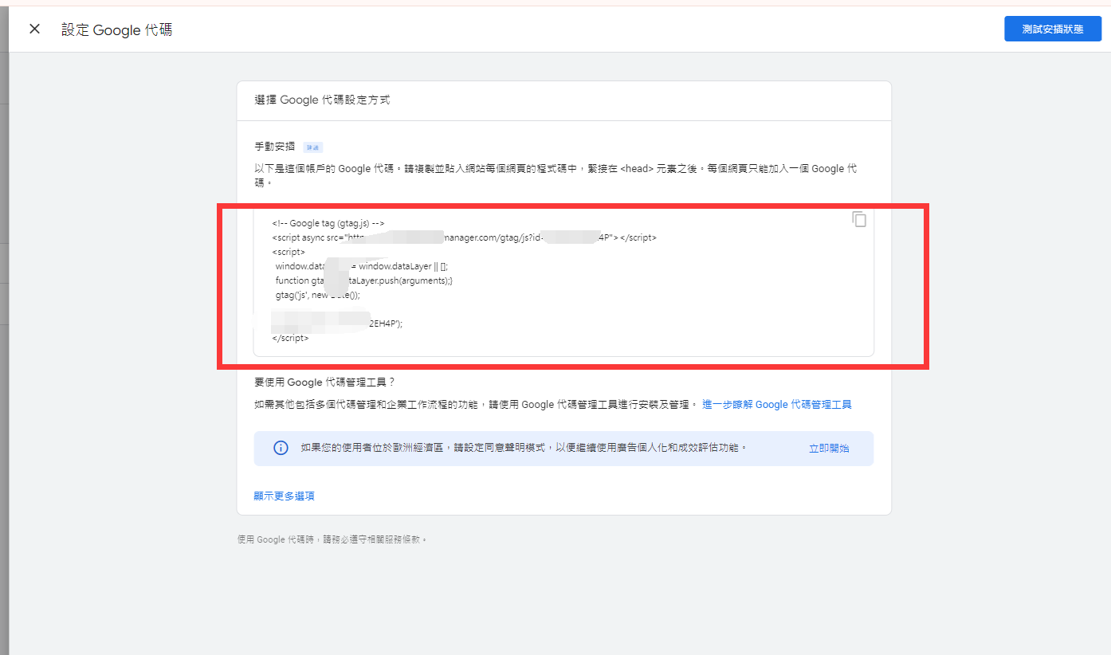This screenshot has width=1111, height=655.
Task: Click the 選擇 Google 代碼設定方式 card header
Action: [x=322, y=100]
